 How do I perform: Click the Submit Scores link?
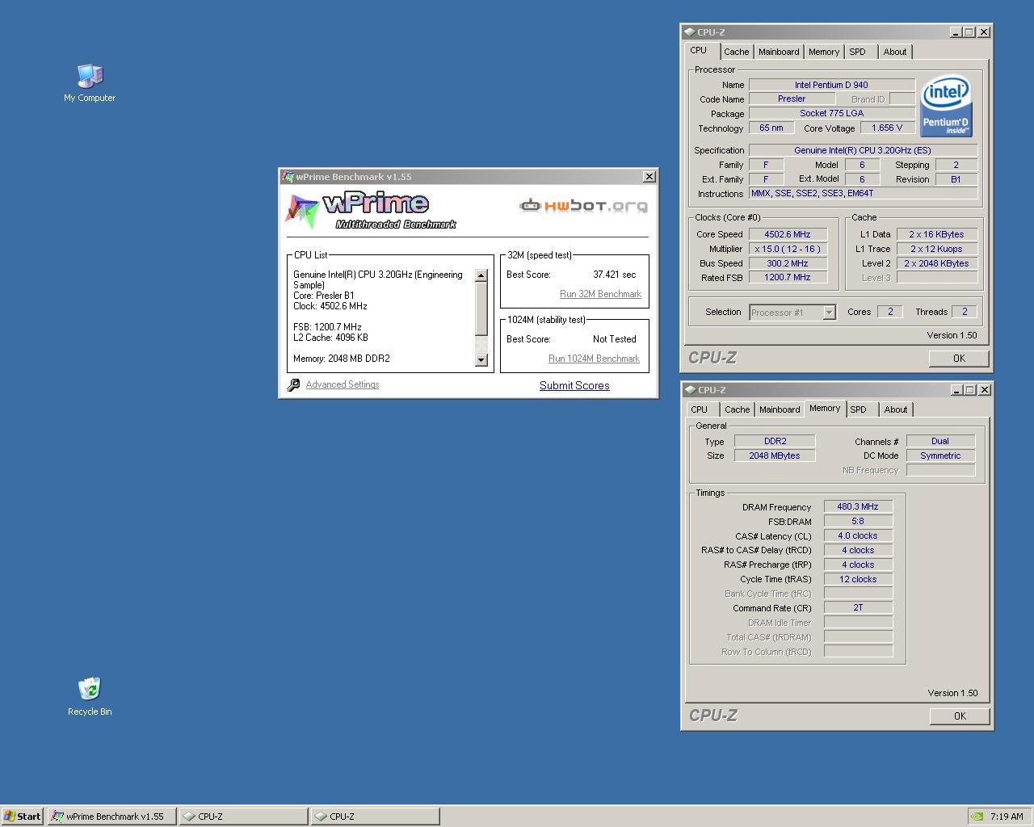[x=574, y=386]
